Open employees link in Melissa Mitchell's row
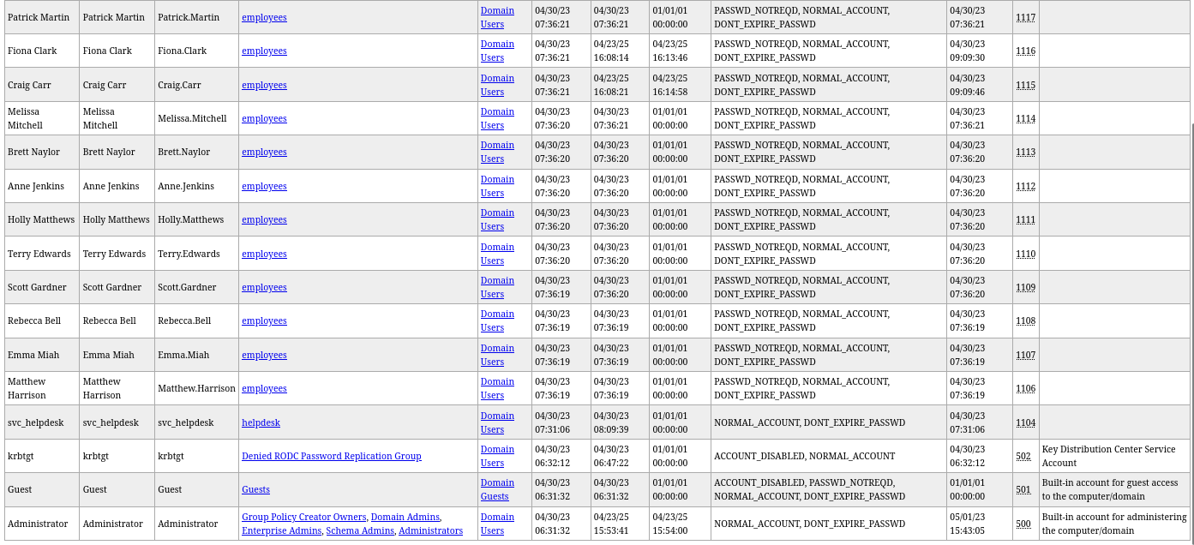The width and height of the screenshot is (1194, 545). 264,118
